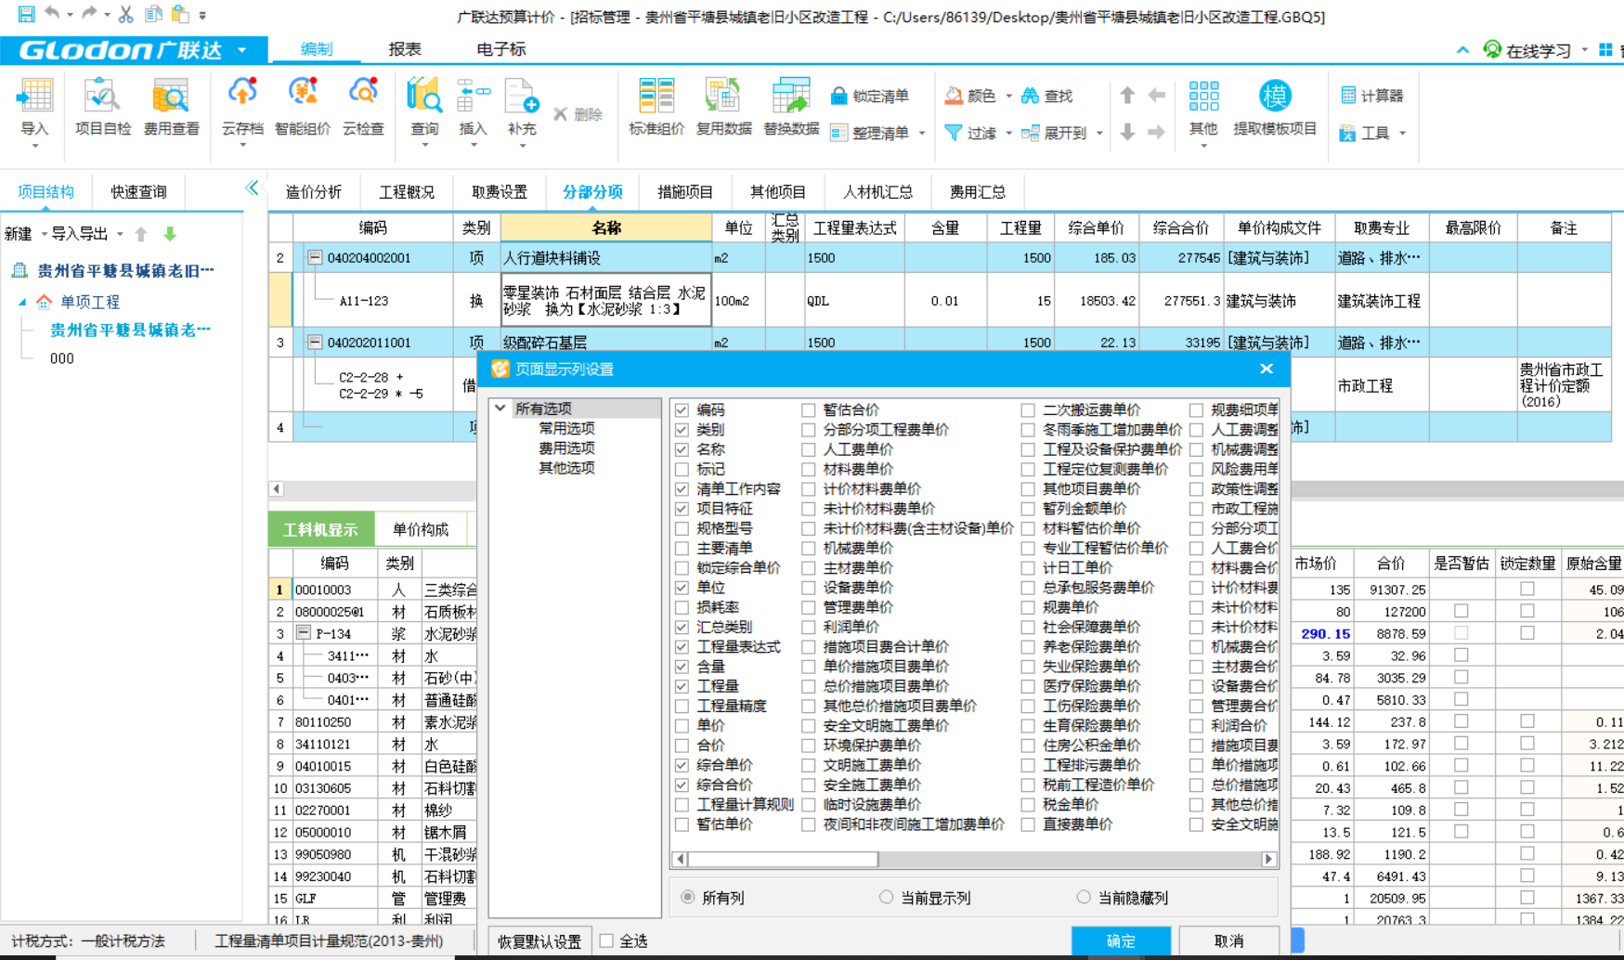Click the move down arrow in ribbon
The image size is (1624, 960).
1127,132
